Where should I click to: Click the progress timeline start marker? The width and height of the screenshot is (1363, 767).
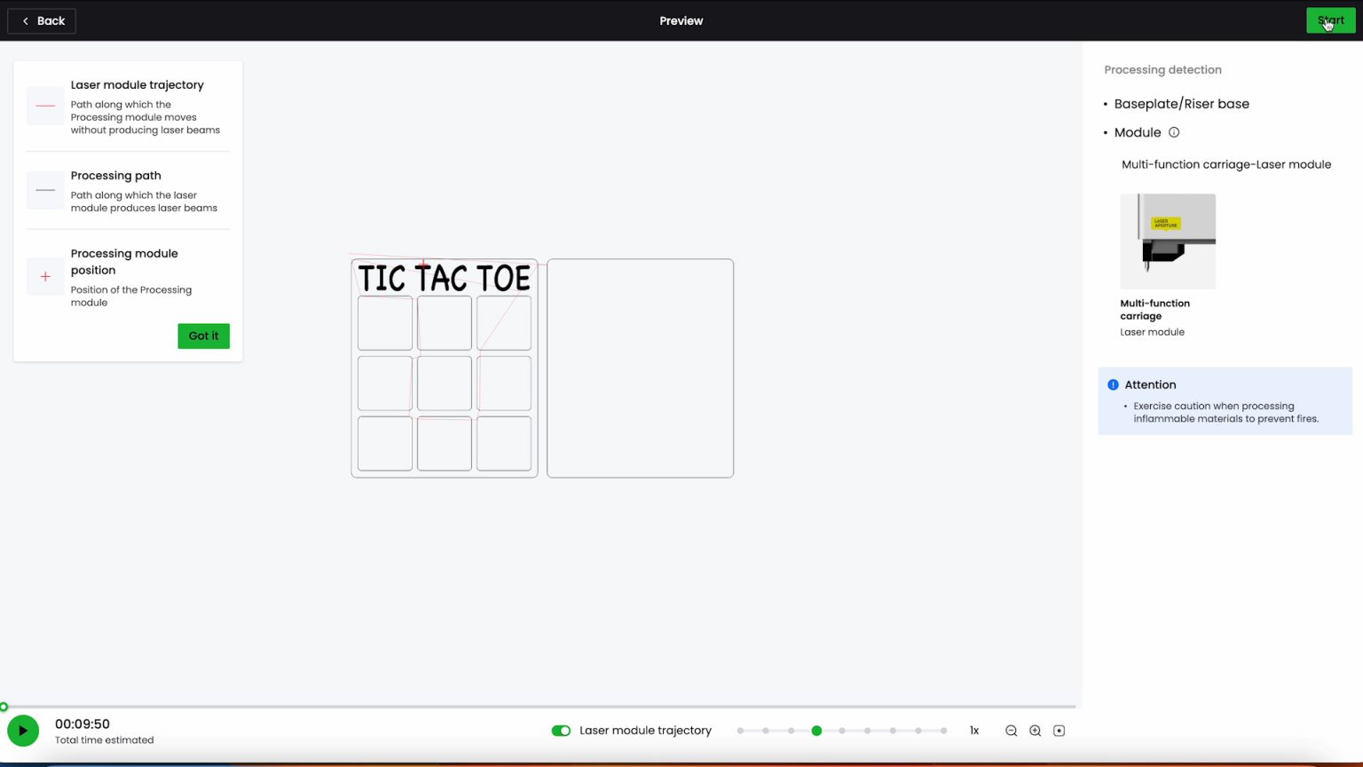click(4, 707)
